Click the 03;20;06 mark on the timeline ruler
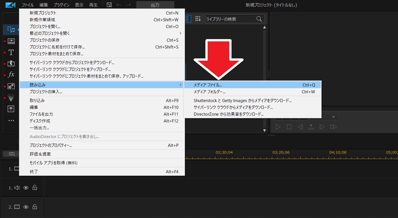This screenshot has height=218, width=398. click(x=281, y=152)
